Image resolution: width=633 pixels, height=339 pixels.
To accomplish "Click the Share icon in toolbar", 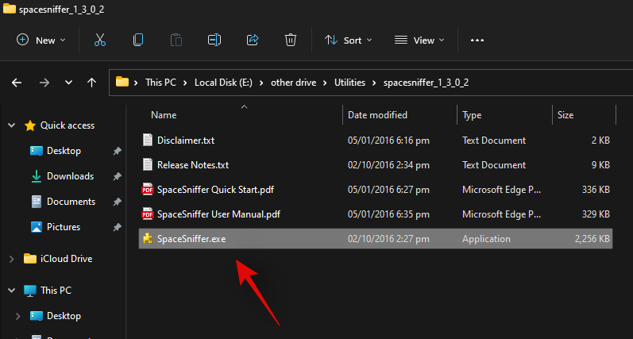I will (253, 40).
